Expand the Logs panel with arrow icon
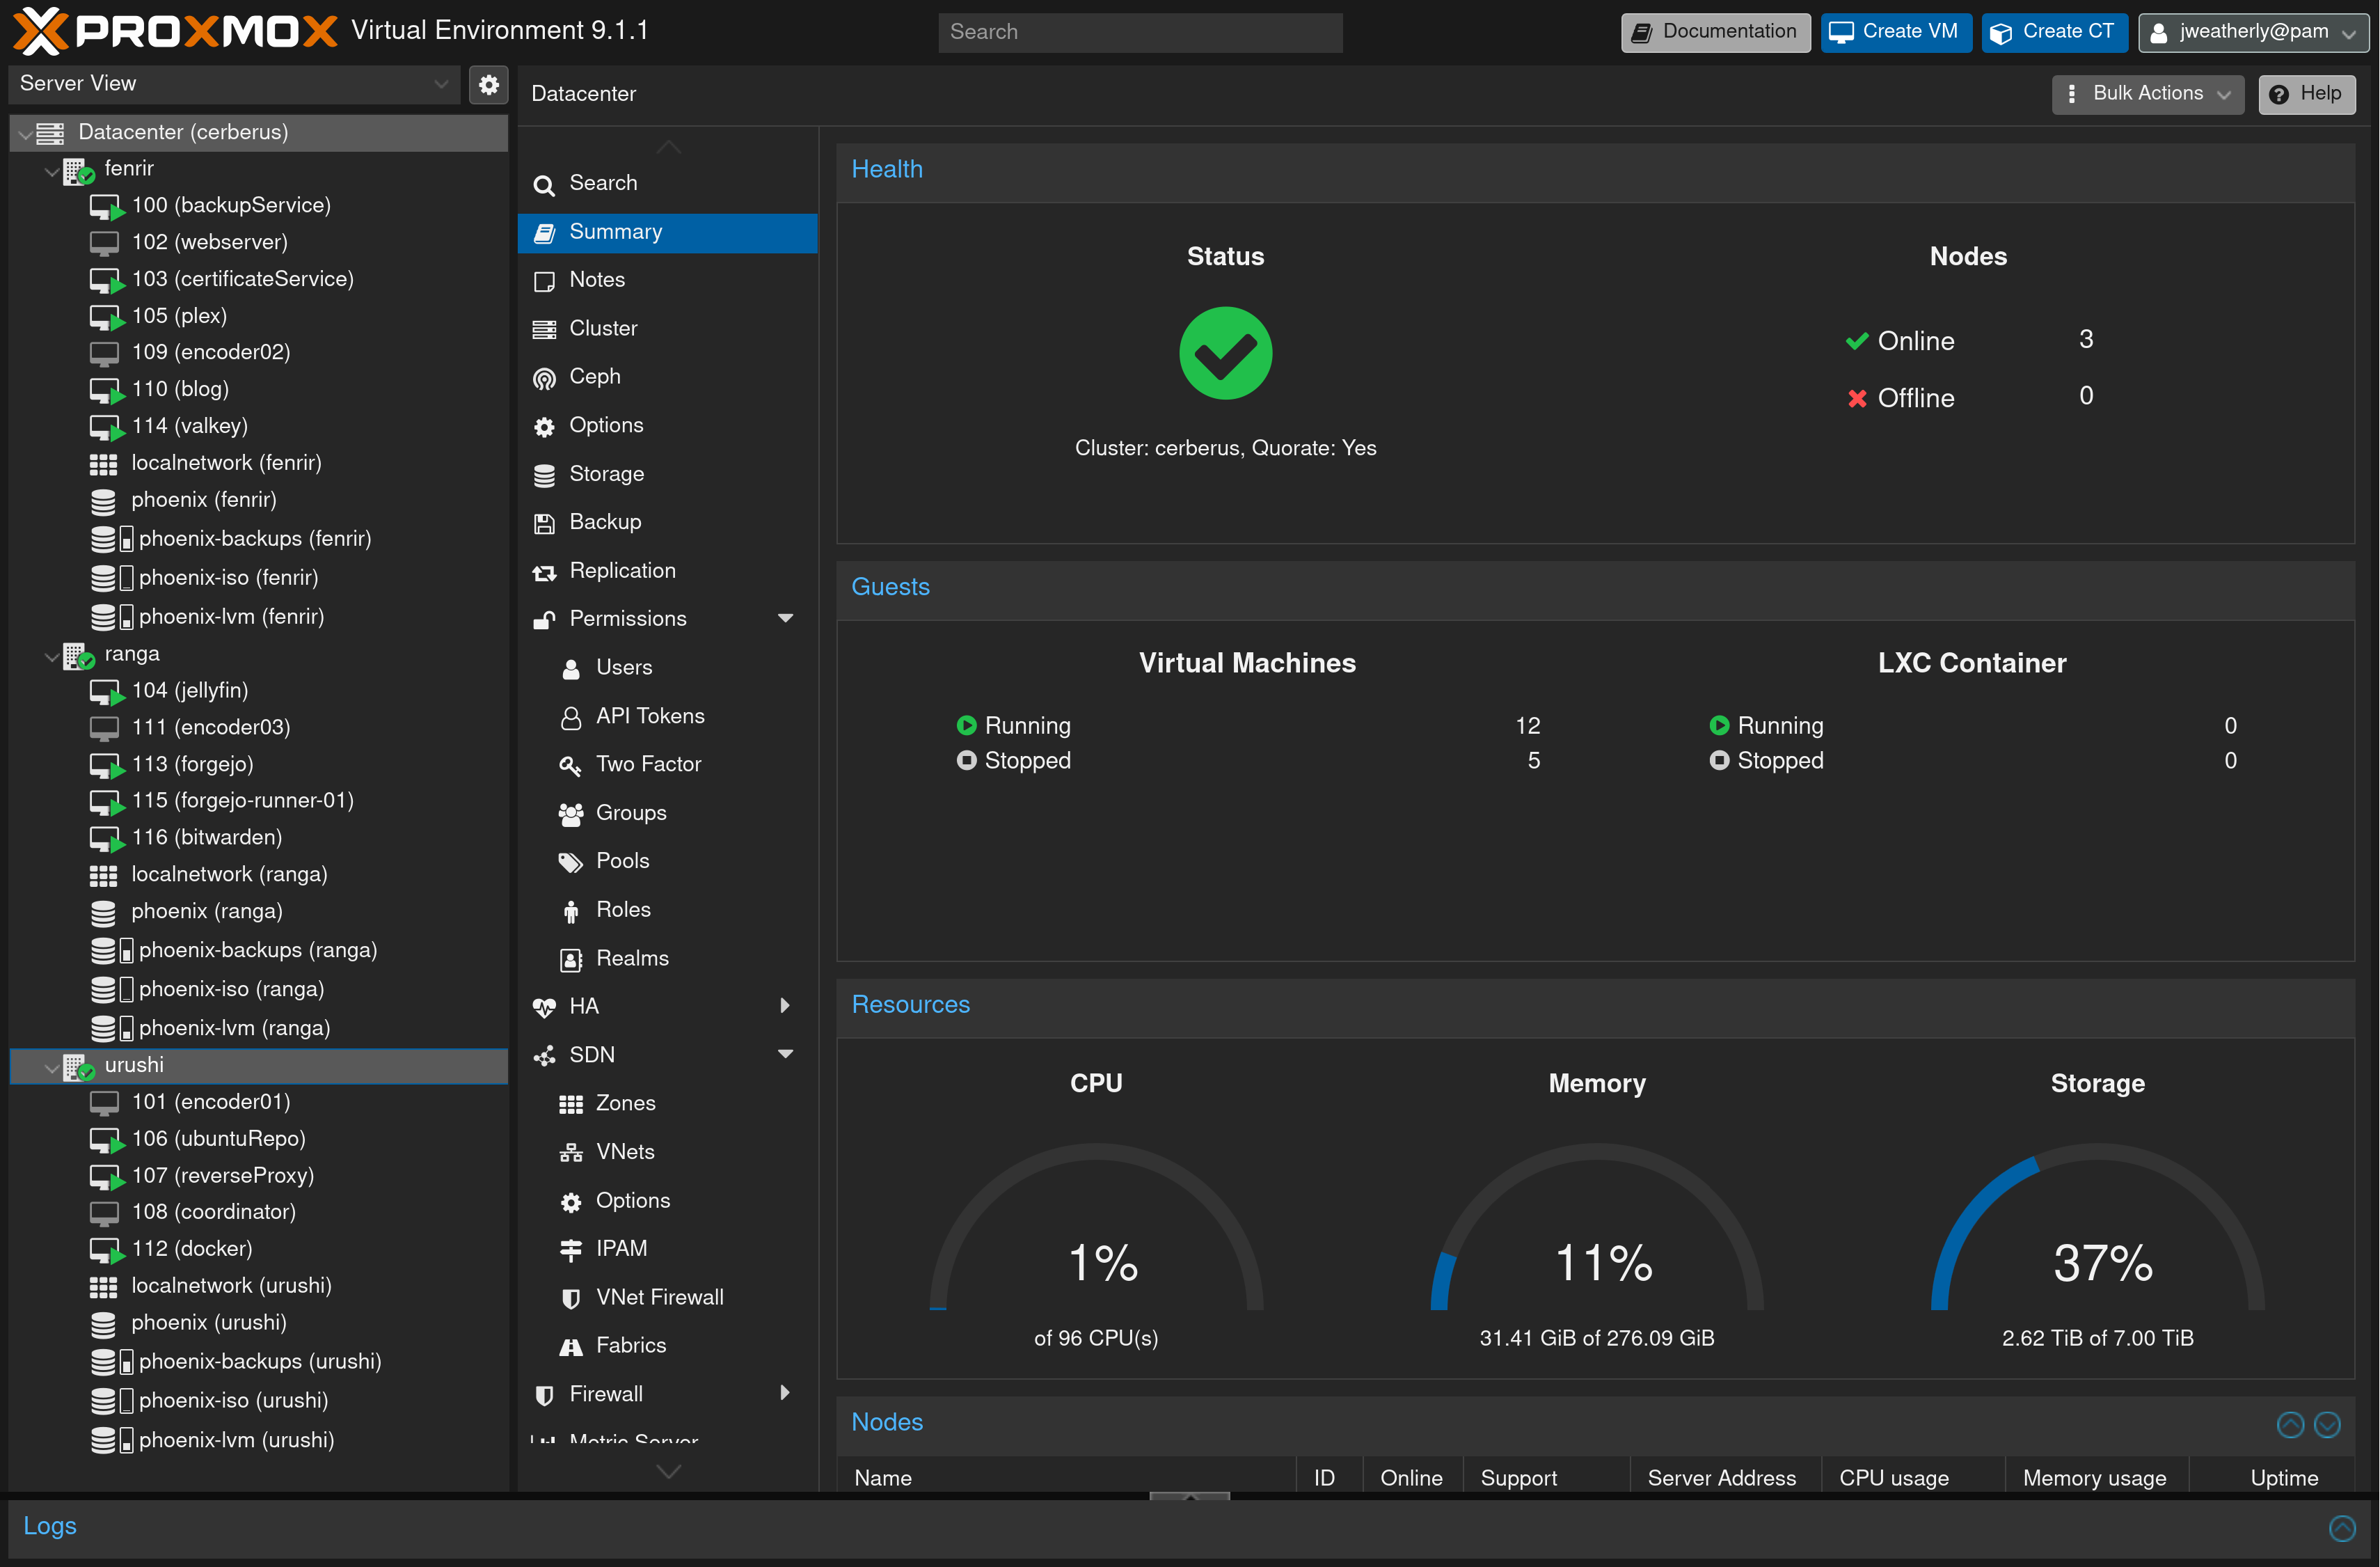 [2341, 1527]
